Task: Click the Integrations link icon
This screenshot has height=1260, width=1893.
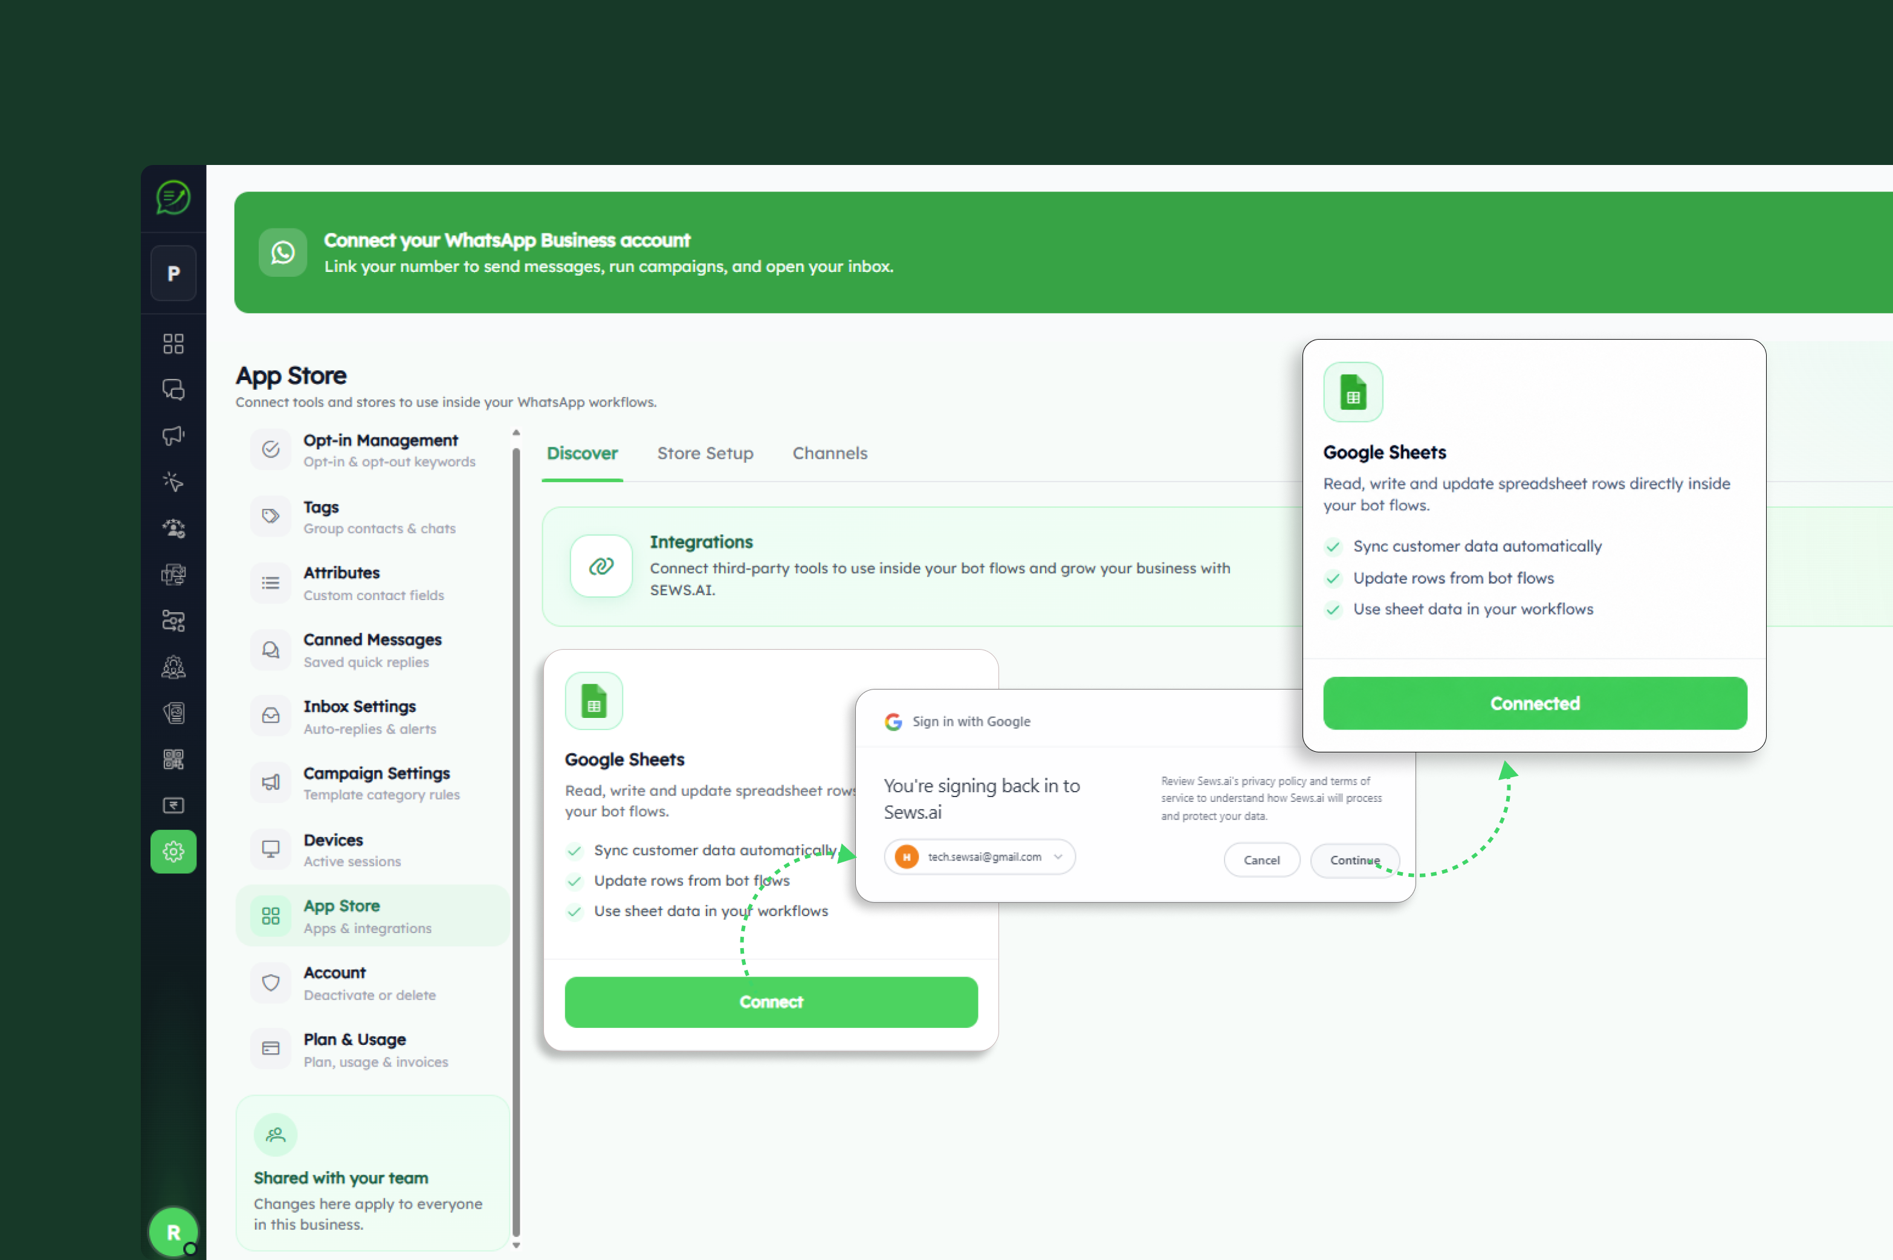Action: [x=601, y=566]
